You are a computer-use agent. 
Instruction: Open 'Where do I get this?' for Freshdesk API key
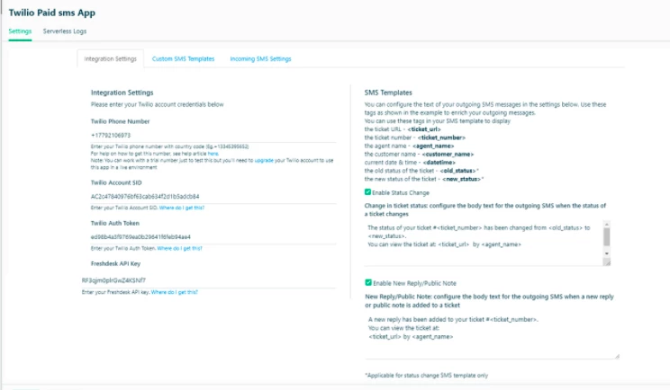(175, 292)
